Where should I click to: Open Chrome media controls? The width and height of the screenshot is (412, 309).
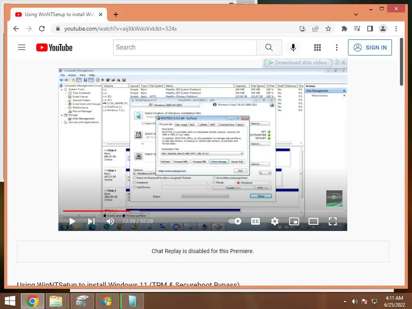[357, 29]
